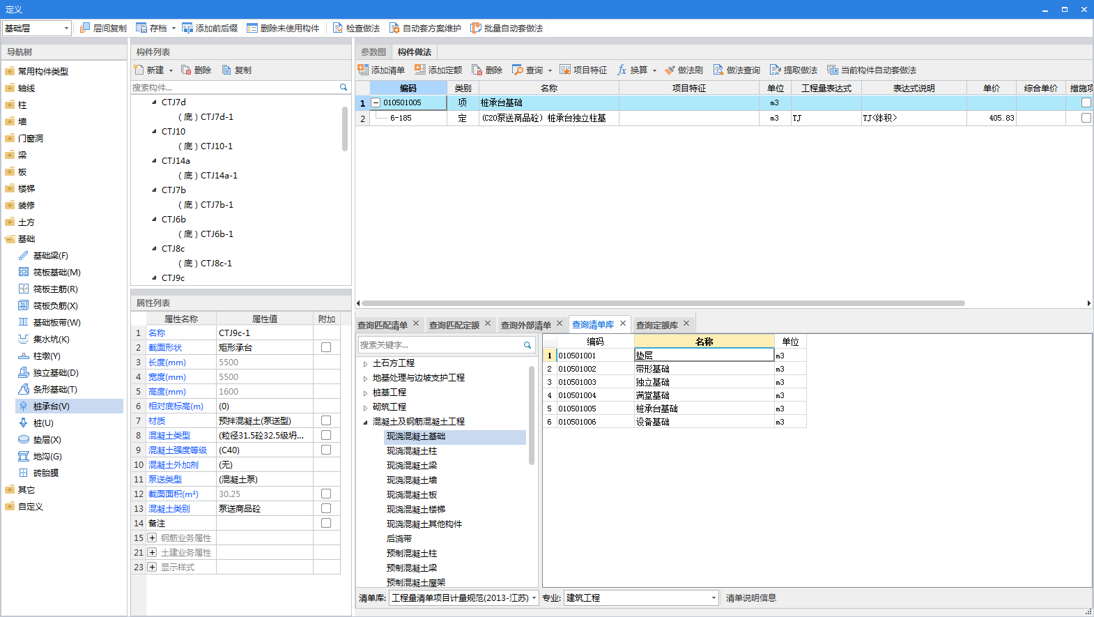The width and height of the screenshot is (1094, 617).
Task: Click 删除未使用构件 icon
Action: point(252,28)
